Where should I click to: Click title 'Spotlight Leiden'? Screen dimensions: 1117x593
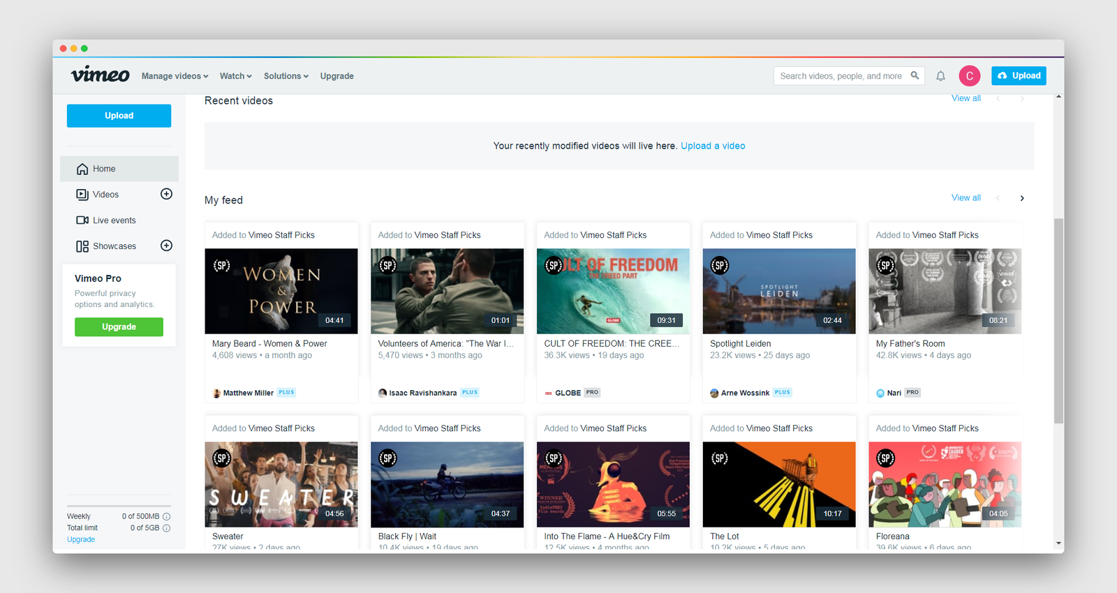741,344
